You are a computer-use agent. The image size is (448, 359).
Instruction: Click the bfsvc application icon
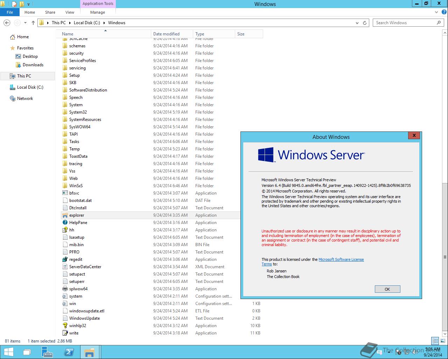(x=65, y=193)
